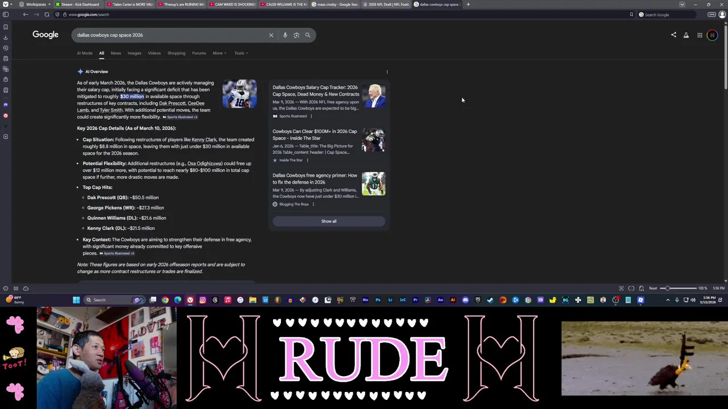
Task: Switch to Forums results tab
Action: (199, 53)
